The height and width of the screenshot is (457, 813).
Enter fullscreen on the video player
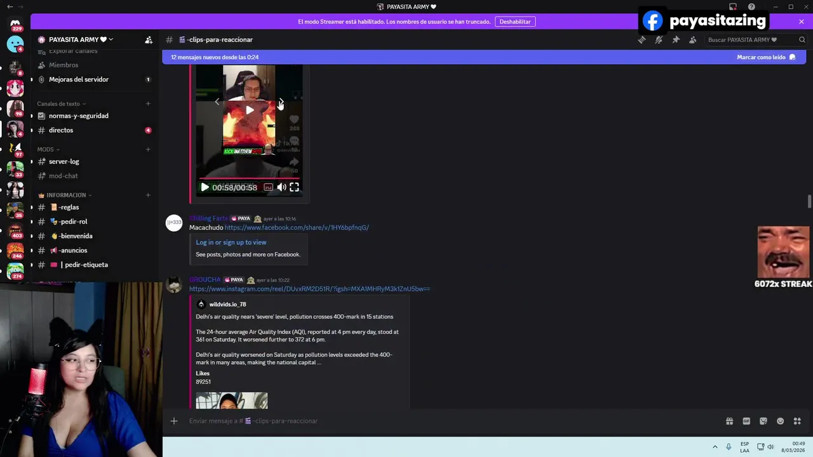(x=294, y=187)
